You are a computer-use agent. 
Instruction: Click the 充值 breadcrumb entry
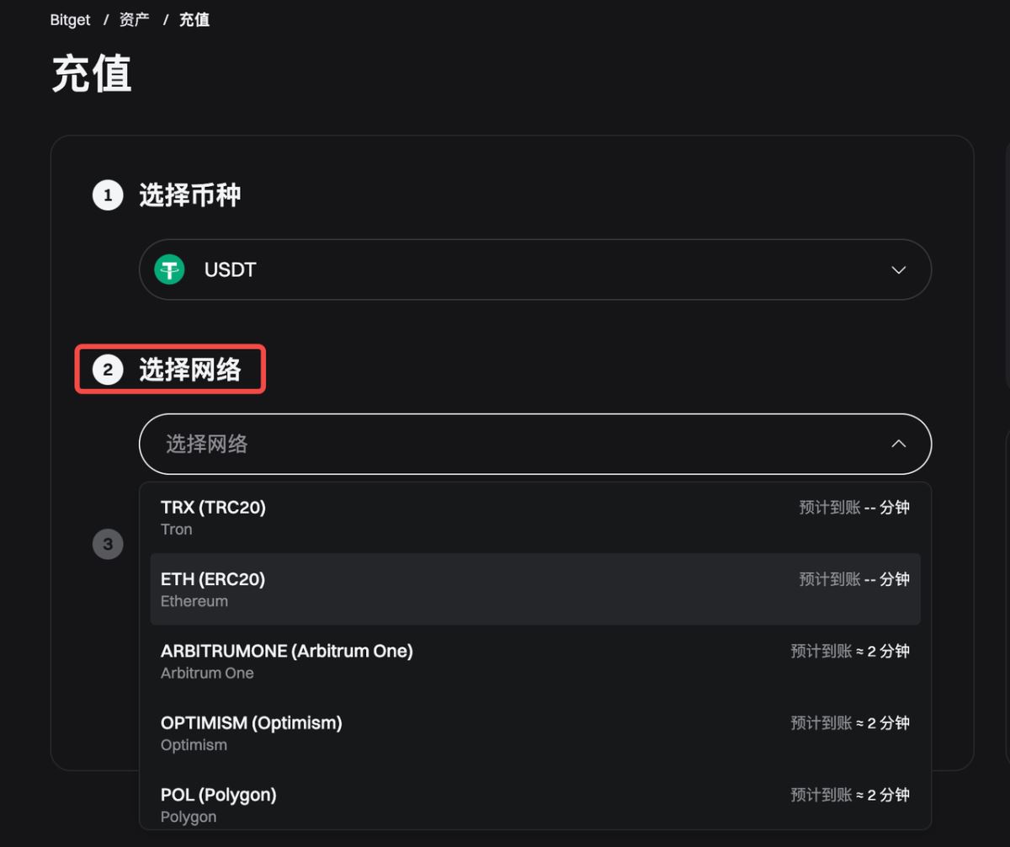pos(194,19)
